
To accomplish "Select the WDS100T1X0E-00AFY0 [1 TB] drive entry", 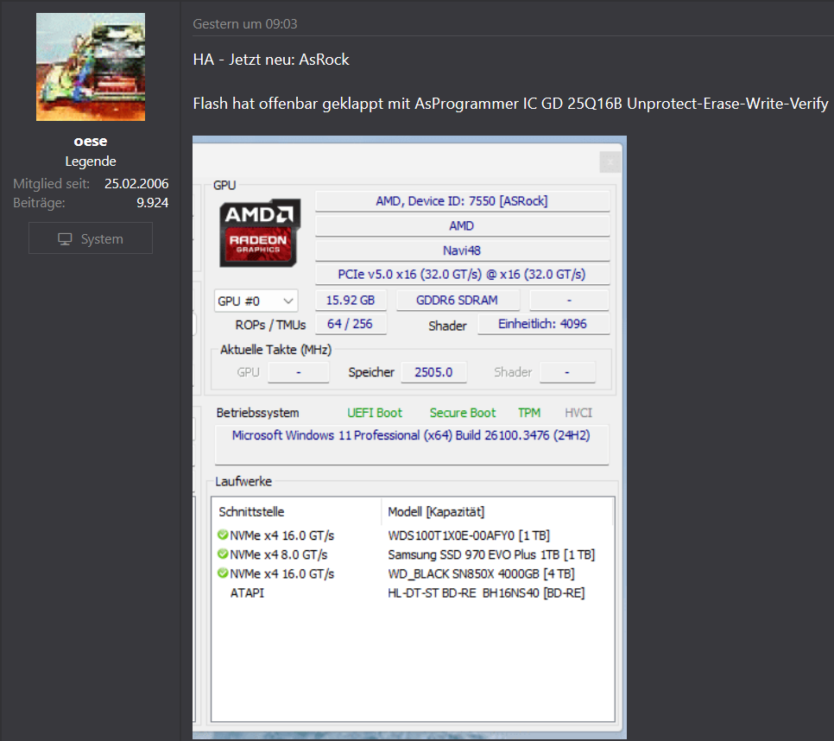I will tap(469, 535).
